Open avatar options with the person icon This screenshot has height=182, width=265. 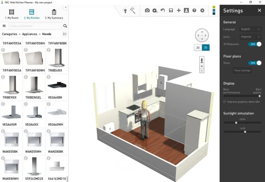187,10
